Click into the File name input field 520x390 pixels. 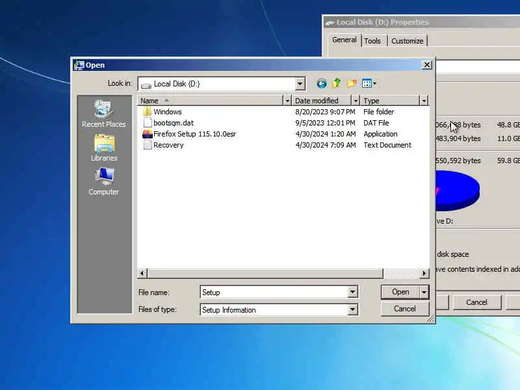coord(274,292)
